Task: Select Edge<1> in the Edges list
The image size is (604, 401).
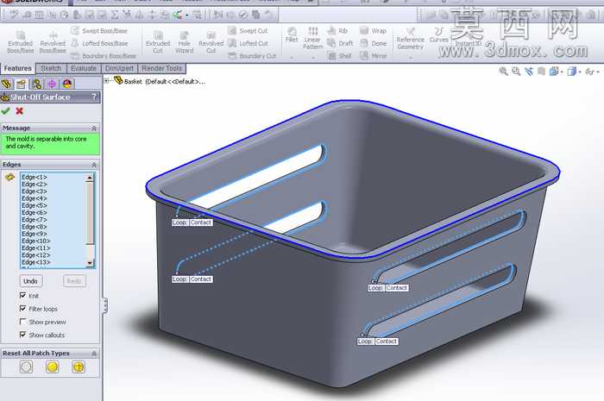Action: click(35, 177)
